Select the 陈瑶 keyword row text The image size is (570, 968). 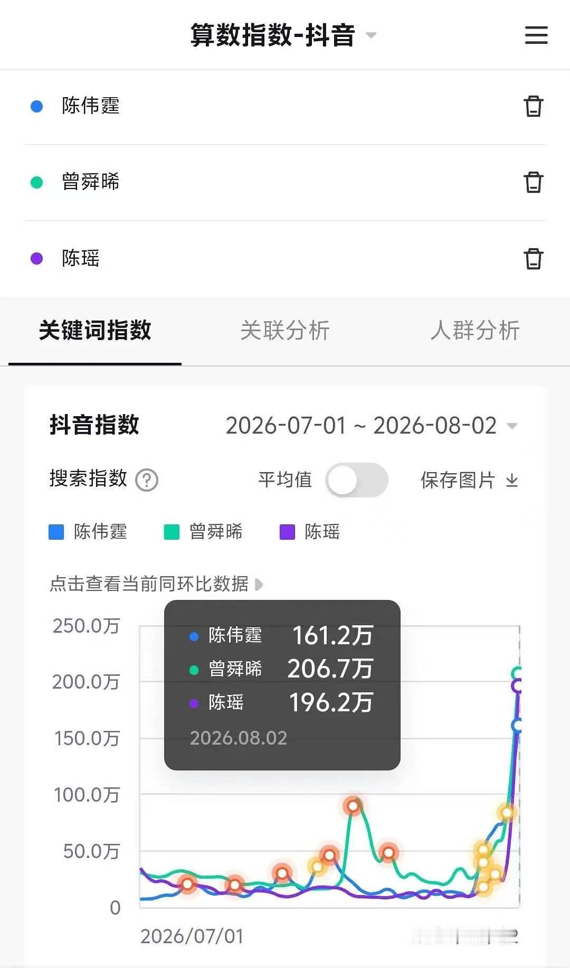(x=81, y=258)
